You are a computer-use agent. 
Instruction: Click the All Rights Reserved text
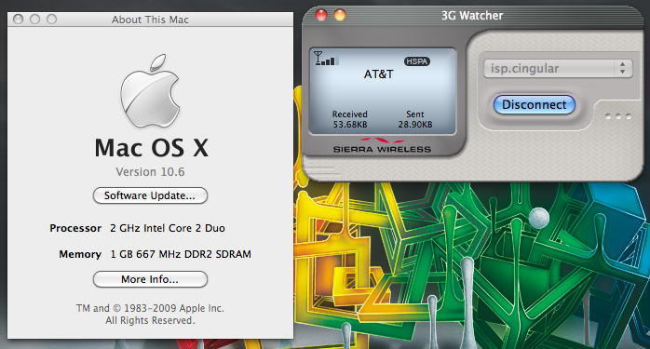150,320
